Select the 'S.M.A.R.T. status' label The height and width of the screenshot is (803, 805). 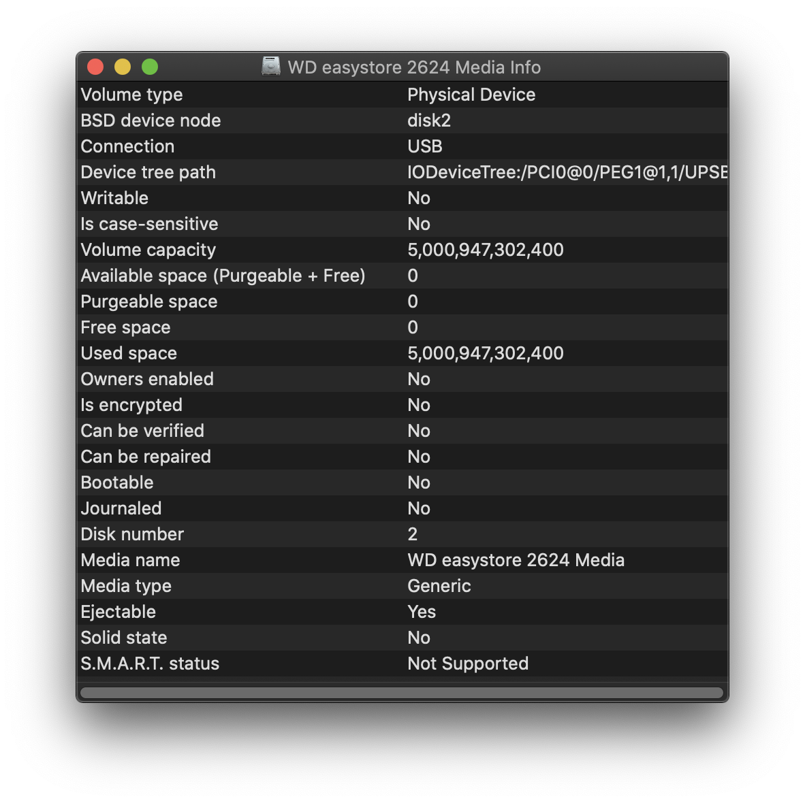150,664
